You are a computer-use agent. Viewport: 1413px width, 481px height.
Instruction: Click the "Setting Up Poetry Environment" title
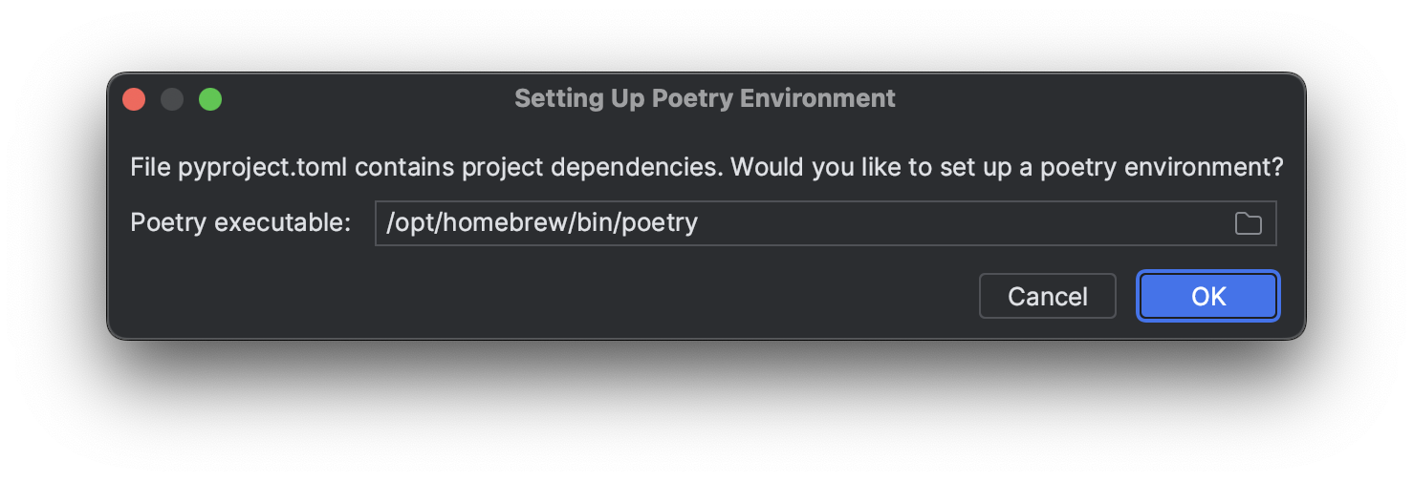click(705, 98)
